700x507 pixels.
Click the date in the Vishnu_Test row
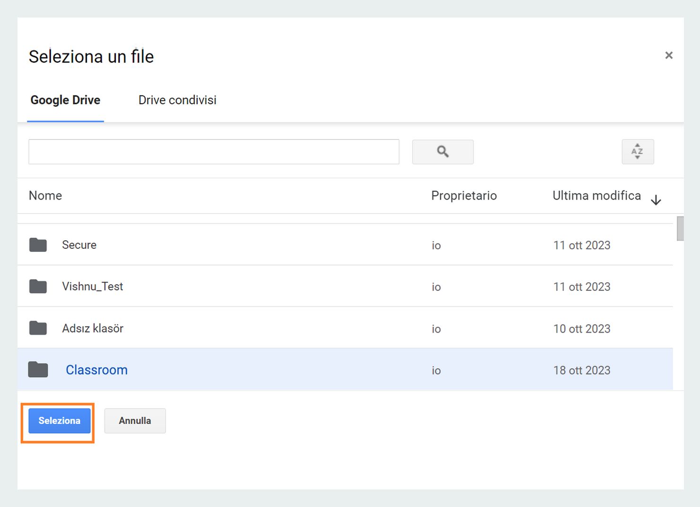tap(582, 287)
